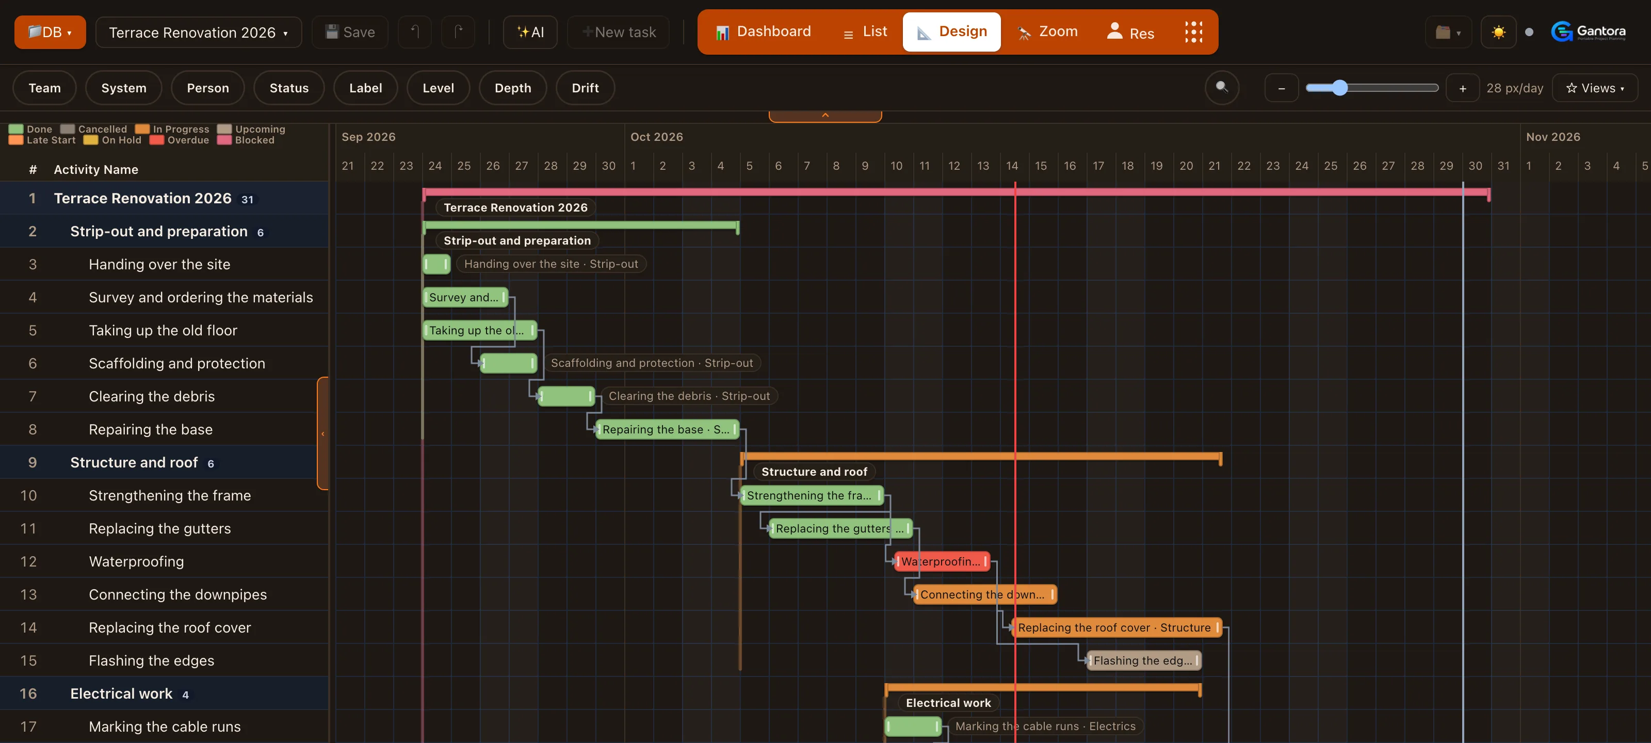The height and width of the screenshot is (743, 1651).
Task: Toggle the sun light theme icon
Action: click(x=1498, y=32)
